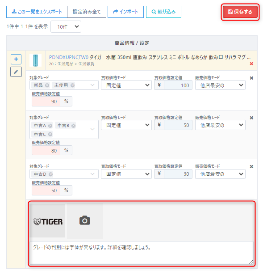
Task: Click sale price field showing 80 percent
Action: click(x=46, y=151)
